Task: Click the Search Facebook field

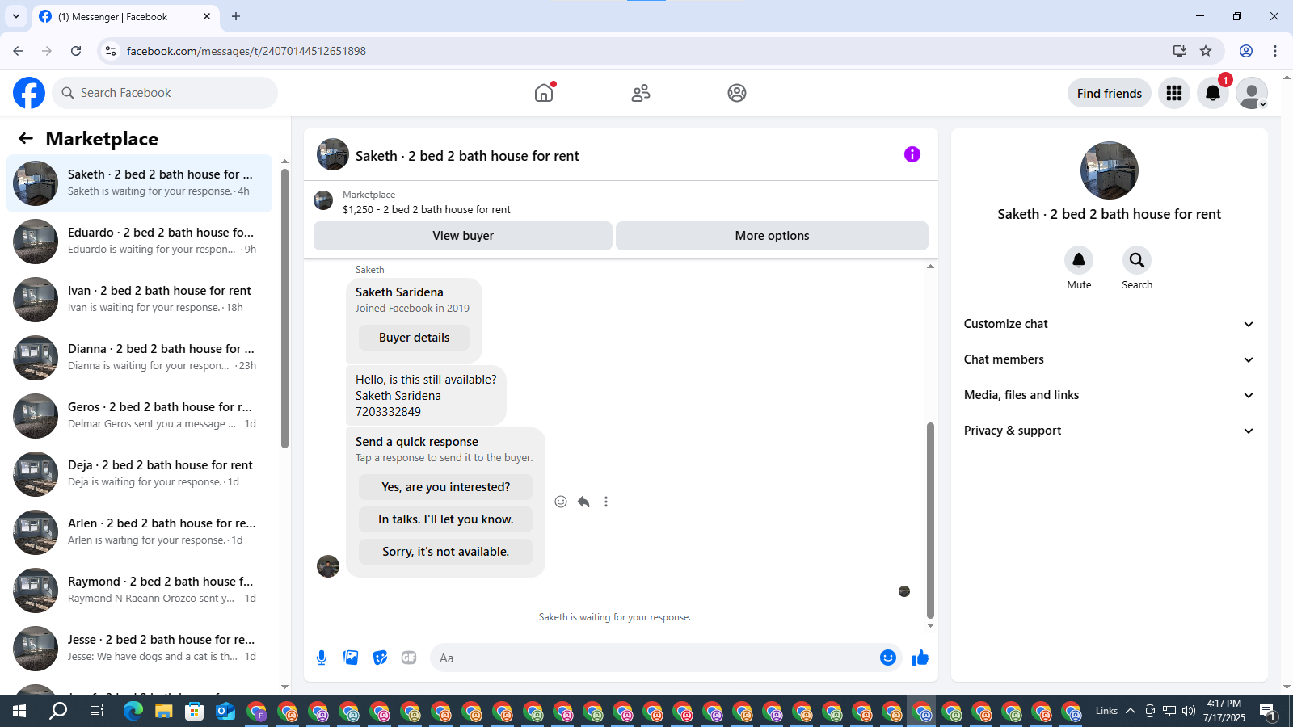Action: [165, 93]
